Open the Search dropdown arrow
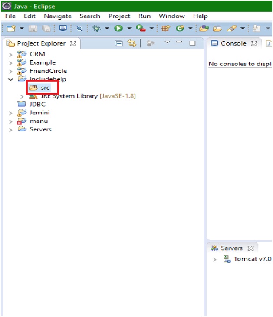The image size is (273, 317). pos(243,28)
